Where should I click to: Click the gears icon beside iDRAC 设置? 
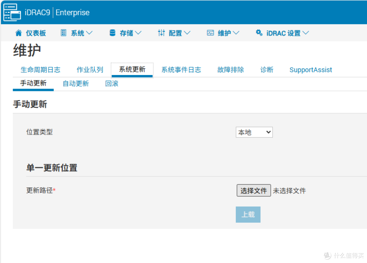[x=259, y=33]
